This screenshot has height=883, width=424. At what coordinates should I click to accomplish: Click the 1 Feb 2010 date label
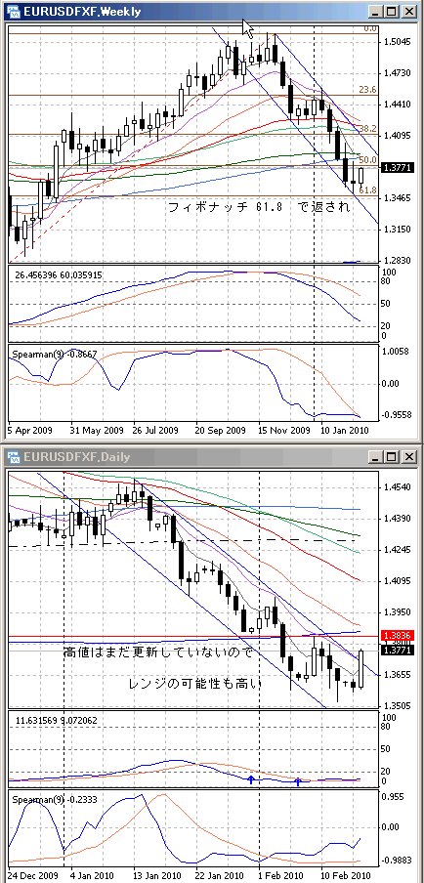[x=282, y=876]
